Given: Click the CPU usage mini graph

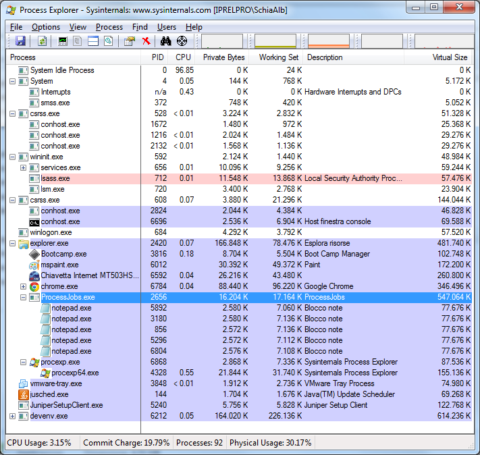Looking at the screenshot, I should 222,41.
